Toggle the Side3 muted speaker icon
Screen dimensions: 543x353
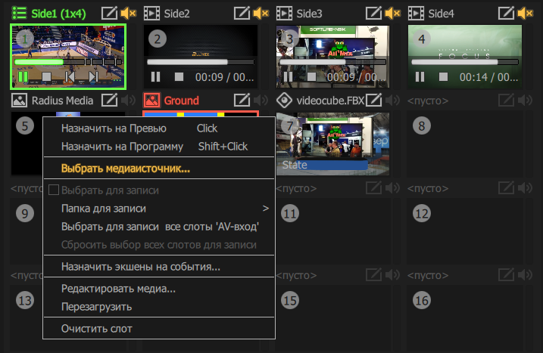393,13
